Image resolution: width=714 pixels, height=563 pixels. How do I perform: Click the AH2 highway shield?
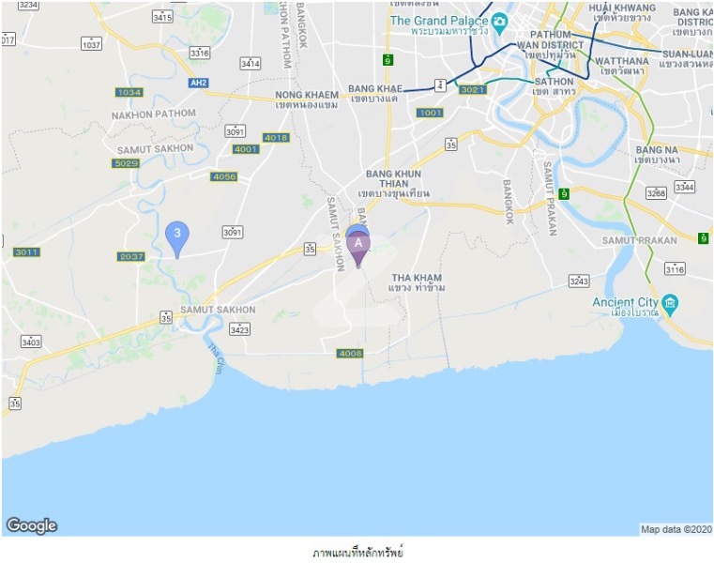[x=199, y=83]
